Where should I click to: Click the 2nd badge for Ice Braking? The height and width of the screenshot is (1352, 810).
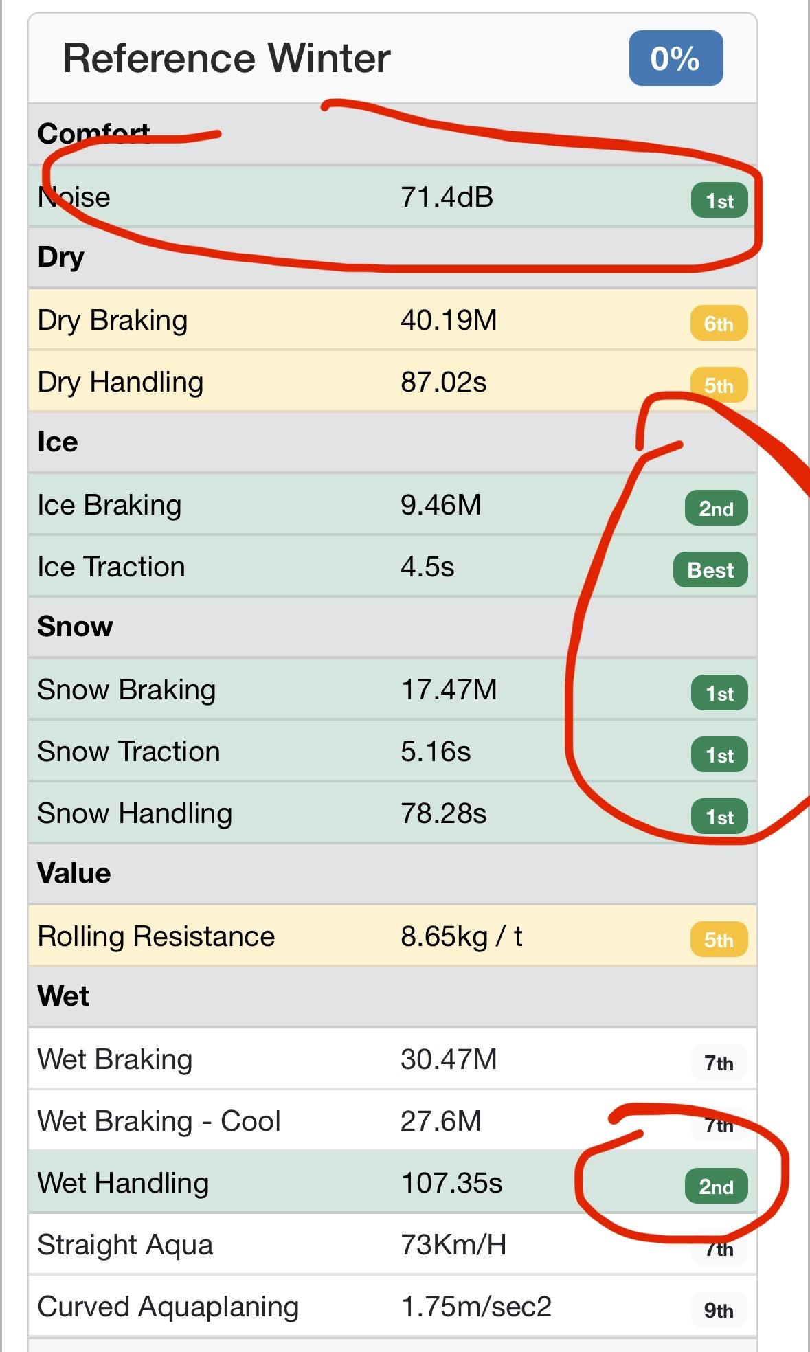(x=716, y=508)
